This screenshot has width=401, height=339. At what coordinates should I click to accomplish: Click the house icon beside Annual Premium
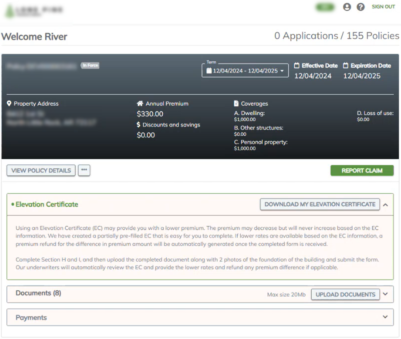tap(140, 104)
